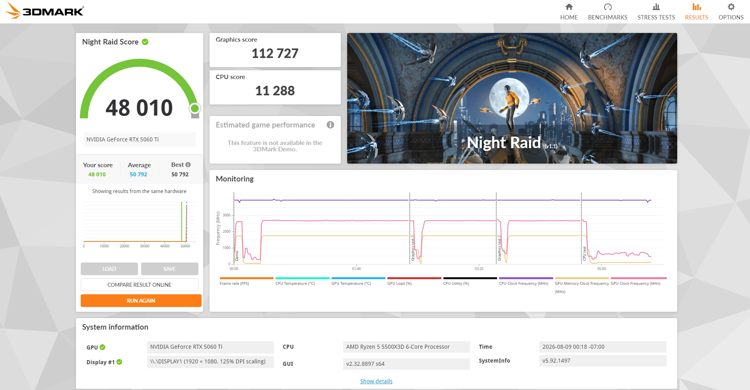Click the System information heading

(115, 327)
